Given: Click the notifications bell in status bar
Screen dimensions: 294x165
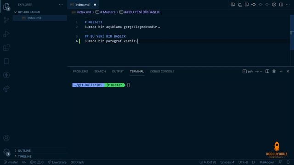Looking at the screenshot, I should pos(288,162).
